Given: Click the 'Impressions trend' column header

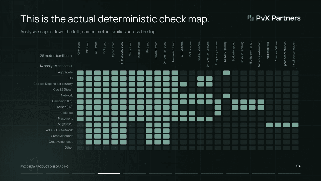Looking at the screenshot, I should pyautogui.click(x=122, y=53).
